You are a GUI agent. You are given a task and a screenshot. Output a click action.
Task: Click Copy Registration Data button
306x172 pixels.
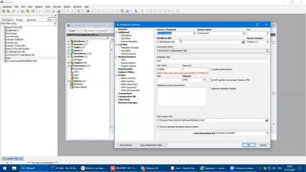[x=152, y=145]
